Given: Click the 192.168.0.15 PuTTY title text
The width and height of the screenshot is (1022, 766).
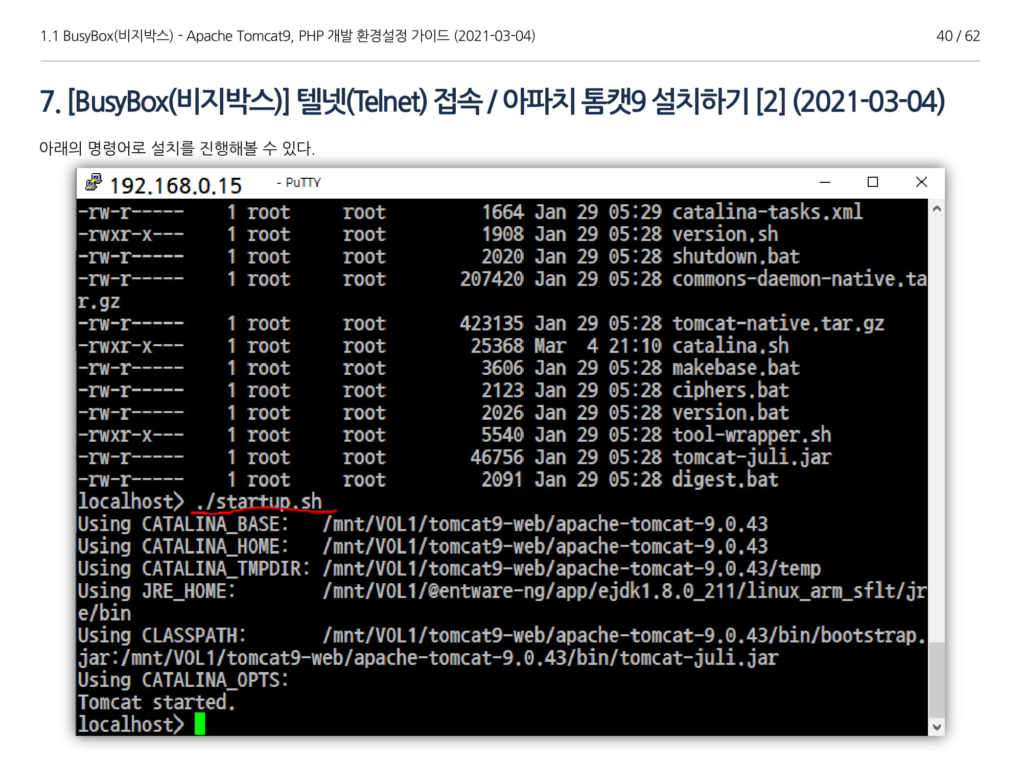Looking at the screenshot, I should point(176,186).
